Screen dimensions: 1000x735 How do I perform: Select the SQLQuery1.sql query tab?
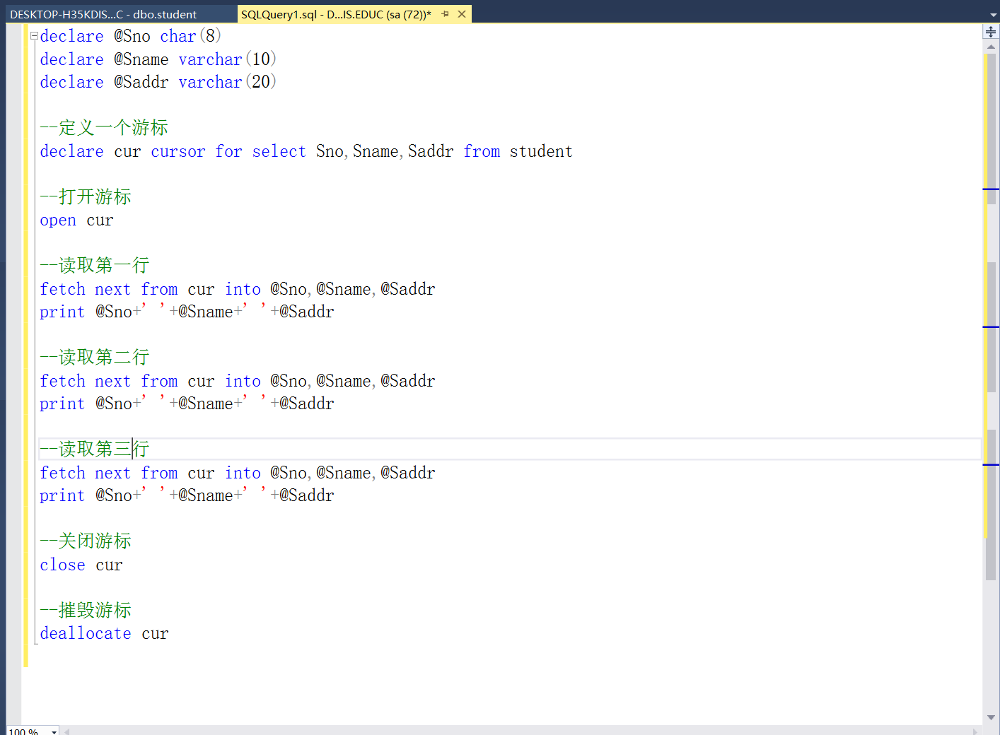click(x=336, y=14)
